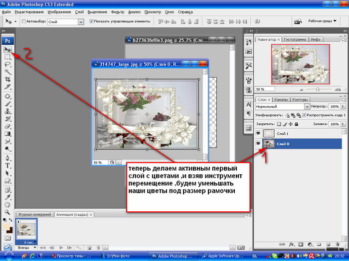
Task: Open the Редактирование menu
Action: coord(29,12)
